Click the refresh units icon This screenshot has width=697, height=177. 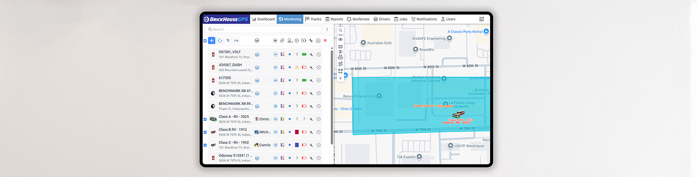point(220,41)
